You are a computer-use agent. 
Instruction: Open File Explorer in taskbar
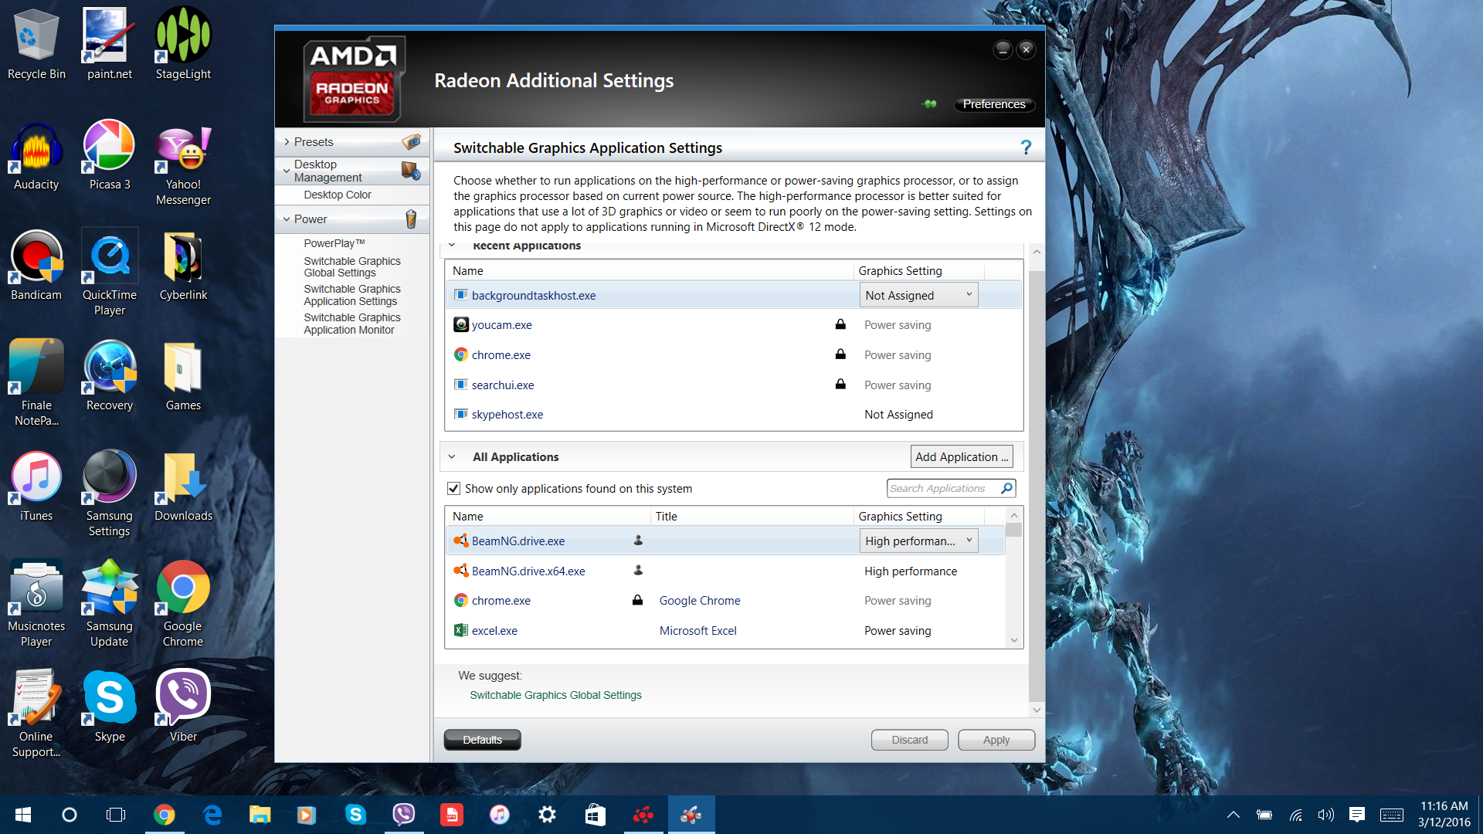(x=260, y=815)
